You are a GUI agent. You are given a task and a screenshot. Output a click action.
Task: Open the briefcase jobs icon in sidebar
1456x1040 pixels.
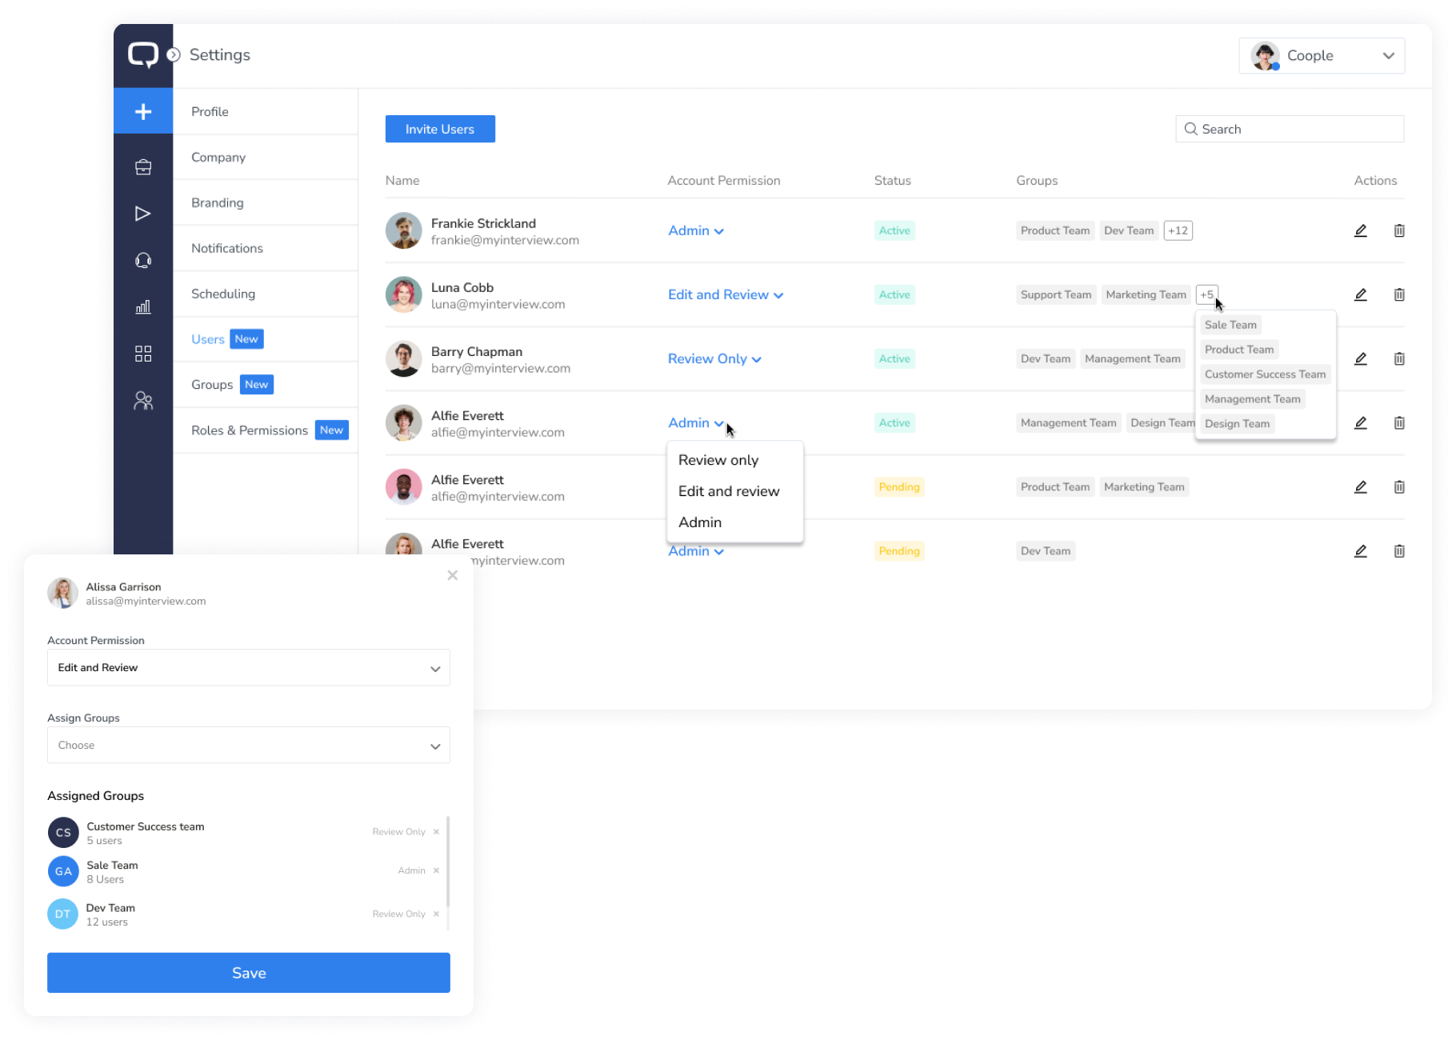pos(143,167)
